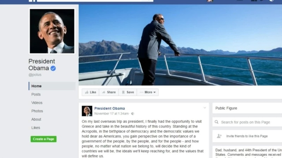Click the Like thumbs-up button

coord(91,92)
